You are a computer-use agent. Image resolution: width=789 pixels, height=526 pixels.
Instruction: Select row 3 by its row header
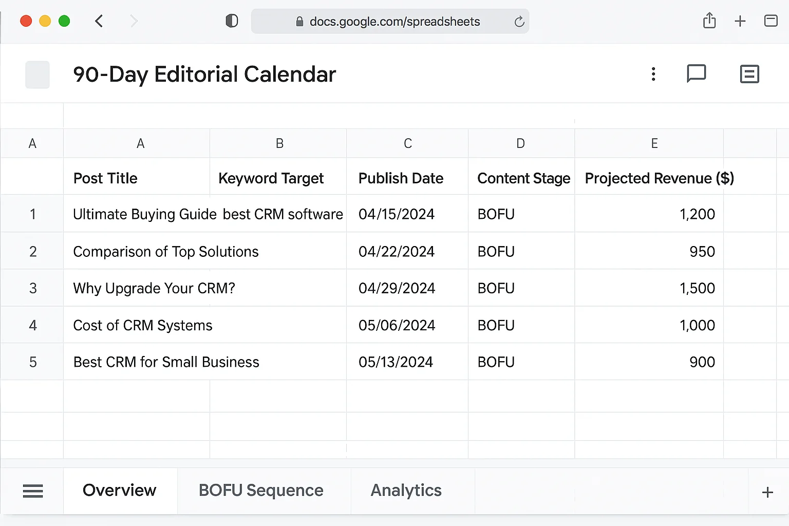(32, 288)
